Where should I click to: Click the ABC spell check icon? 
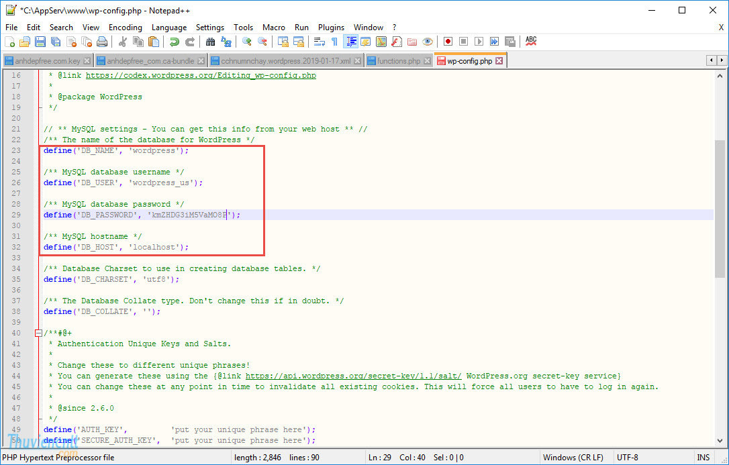click(531, 42)
